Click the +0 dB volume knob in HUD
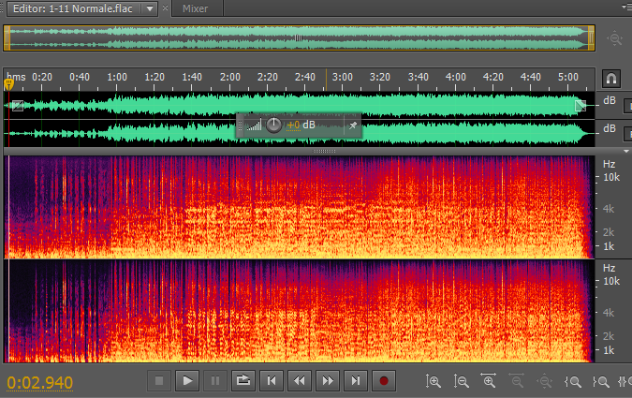This screenshot has width=632, height=398. [273, 125]
